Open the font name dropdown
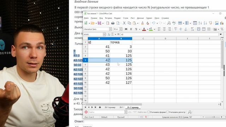Viewport: 226px width, 127px height. click(x=111, y=29)
